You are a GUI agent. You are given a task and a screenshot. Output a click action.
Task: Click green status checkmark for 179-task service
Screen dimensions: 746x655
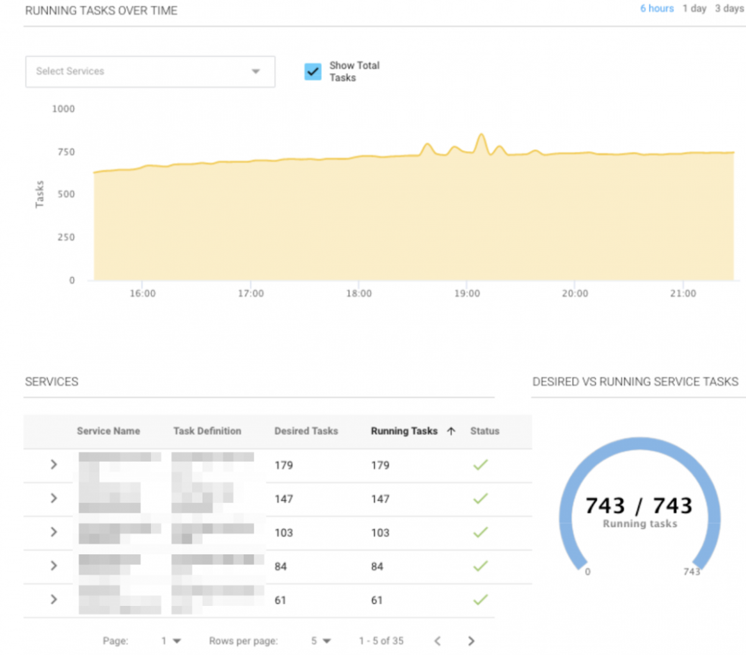pos(481,465)
